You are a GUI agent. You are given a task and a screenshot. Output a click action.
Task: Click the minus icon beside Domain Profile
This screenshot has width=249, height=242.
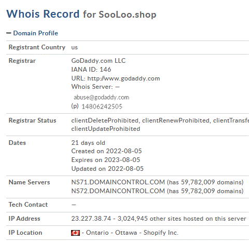(9, 33)
